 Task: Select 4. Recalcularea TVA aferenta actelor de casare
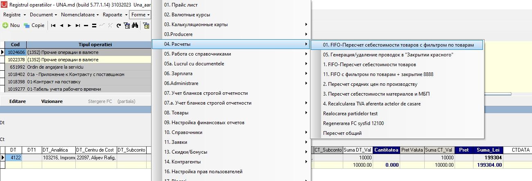click(x=397, y=104)
